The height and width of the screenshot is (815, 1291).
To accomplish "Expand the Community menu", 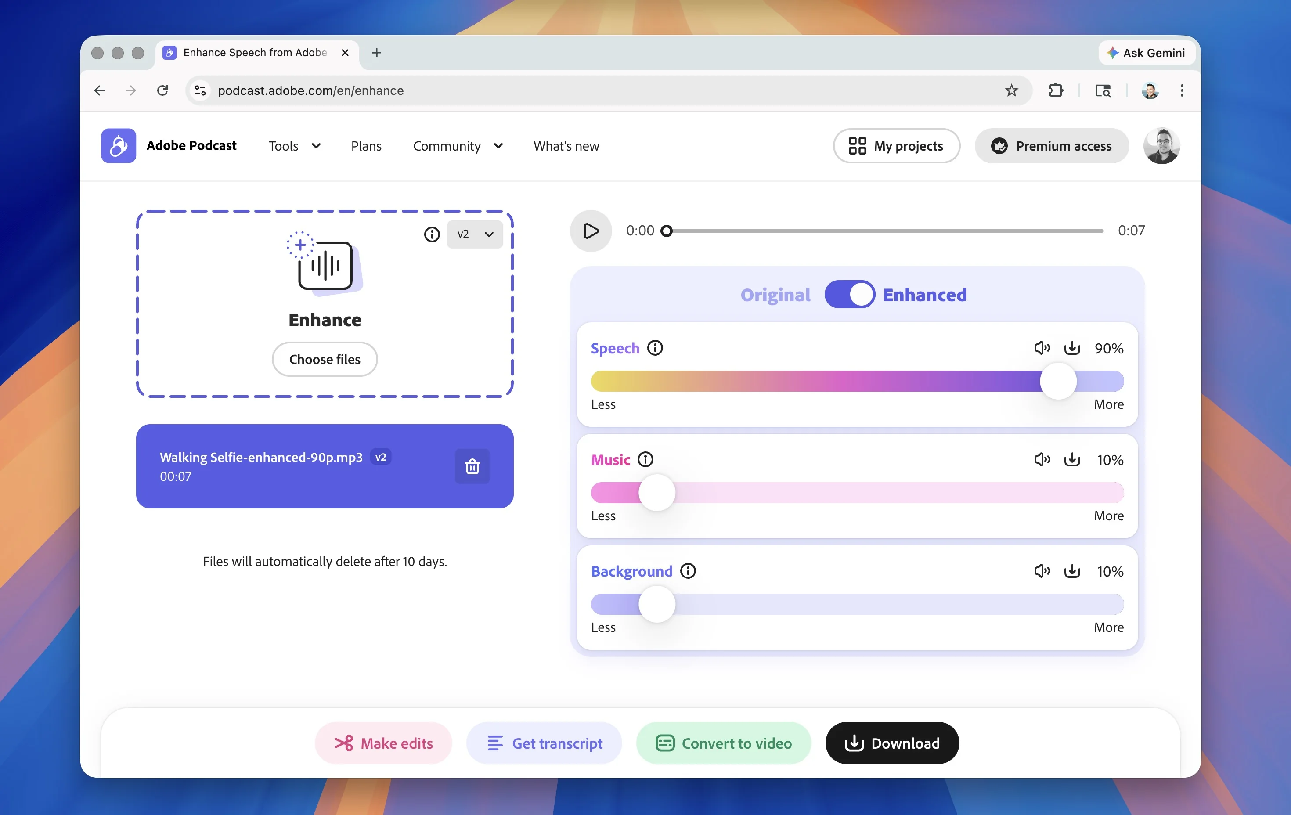I will [x=457, y=146].
